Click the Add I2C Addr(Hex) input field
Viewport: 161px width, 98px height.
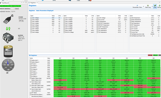click(12, 9)
